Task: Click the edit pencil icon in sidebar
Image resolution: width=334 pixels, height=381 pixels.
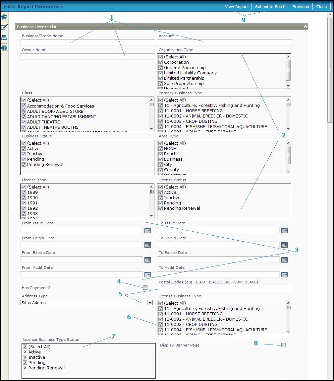Action: 4,27
